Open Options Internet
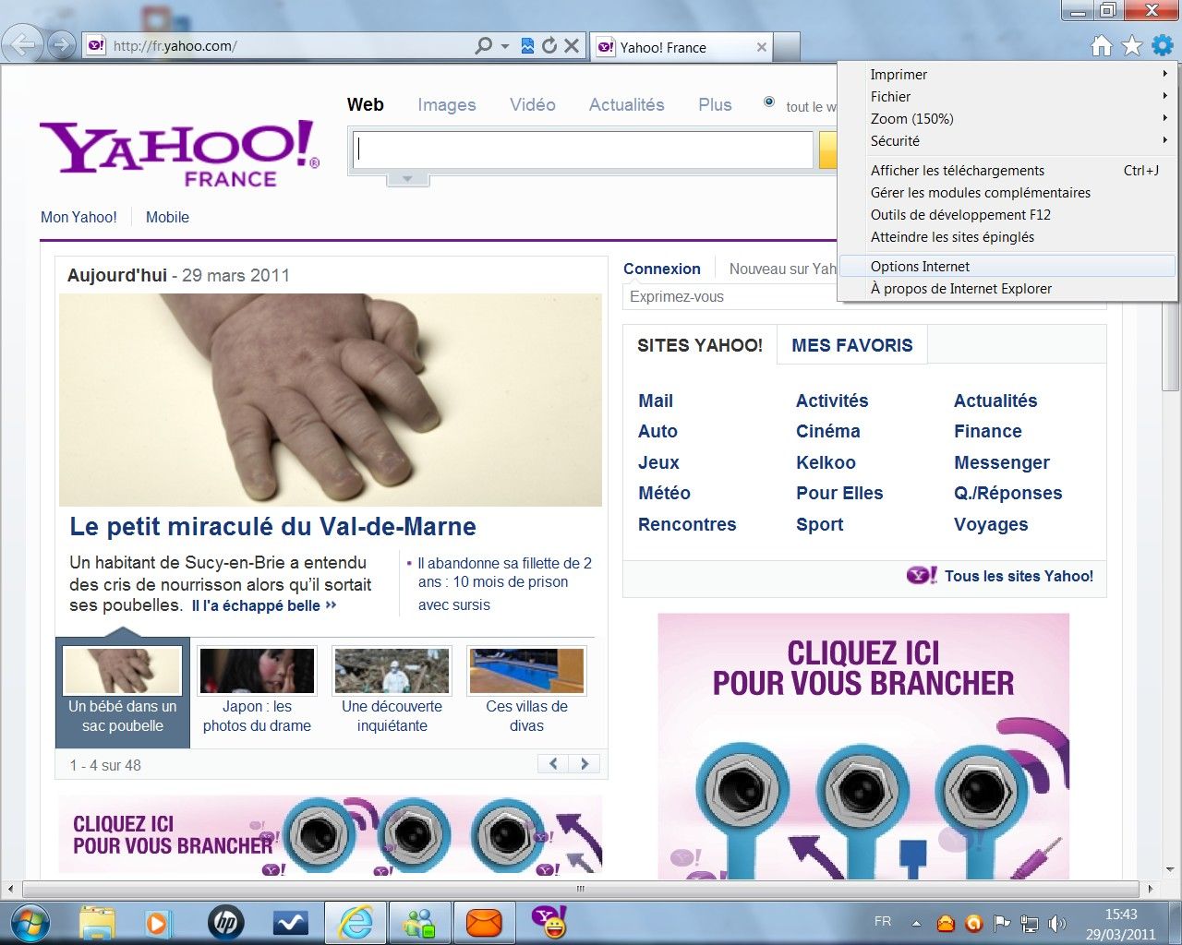Image resolution: width=1182 pixels, height=945 pixels. coord(1007,266)
